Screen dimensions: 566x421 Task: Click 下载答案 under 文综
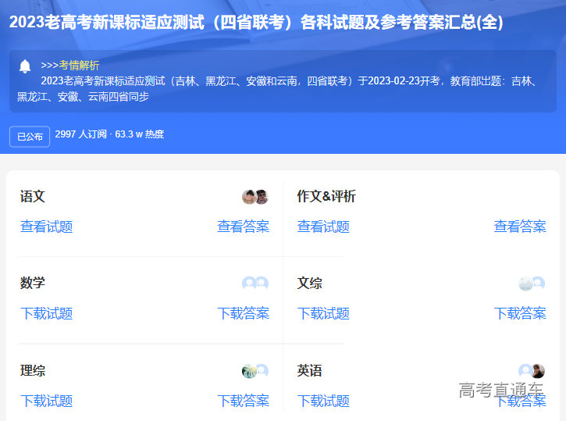520,313
